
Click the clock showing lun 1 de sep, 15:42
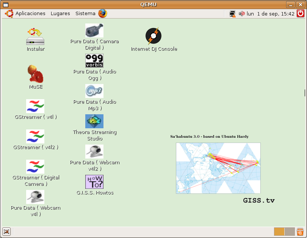click(x=270, y=14)
